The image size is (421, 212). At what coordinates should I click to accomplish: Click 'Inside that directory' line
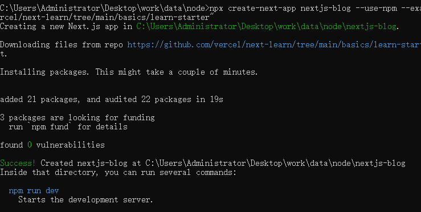click(x=118, y=172)
